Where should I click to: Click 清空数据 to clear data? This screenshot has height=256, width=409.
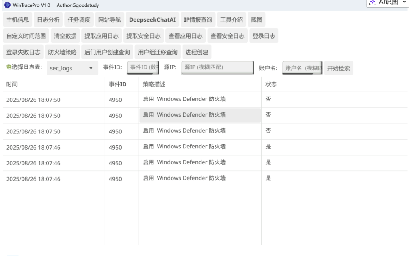pos(65,36)
